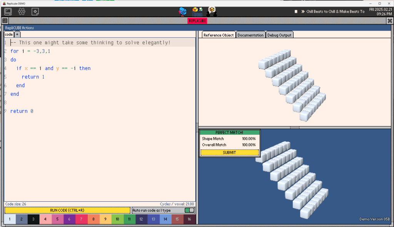
Task: Open the Debug Output tab
Action: click(279, 35)
